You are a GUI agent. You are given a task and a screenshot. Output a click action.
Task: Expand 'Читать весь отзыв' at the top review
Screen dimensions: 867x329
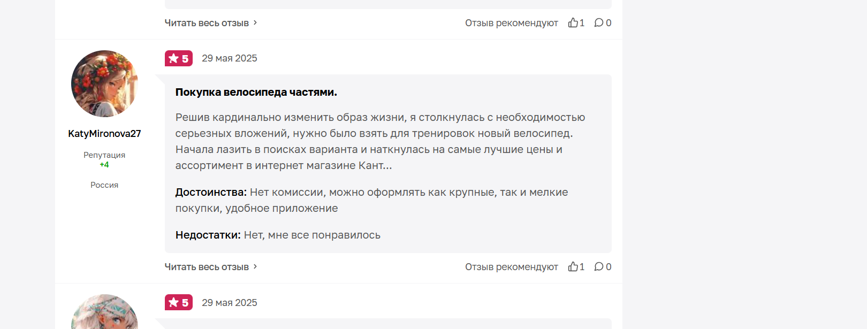point(207,23)
